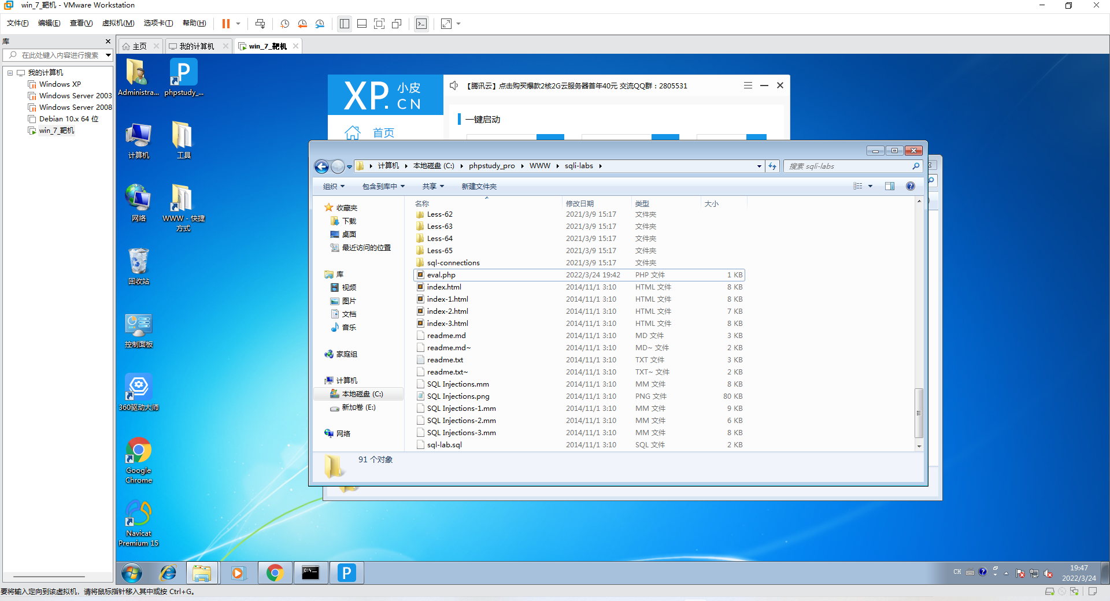Screen dimensions: 1110x601
Task: Open the 包含到库中 dropdown
Action: click(383, 186)
